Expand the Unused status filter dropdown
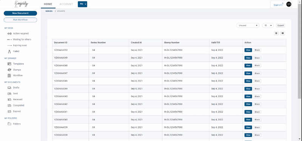Screen dimensions: 302x141 click(248, 25)
